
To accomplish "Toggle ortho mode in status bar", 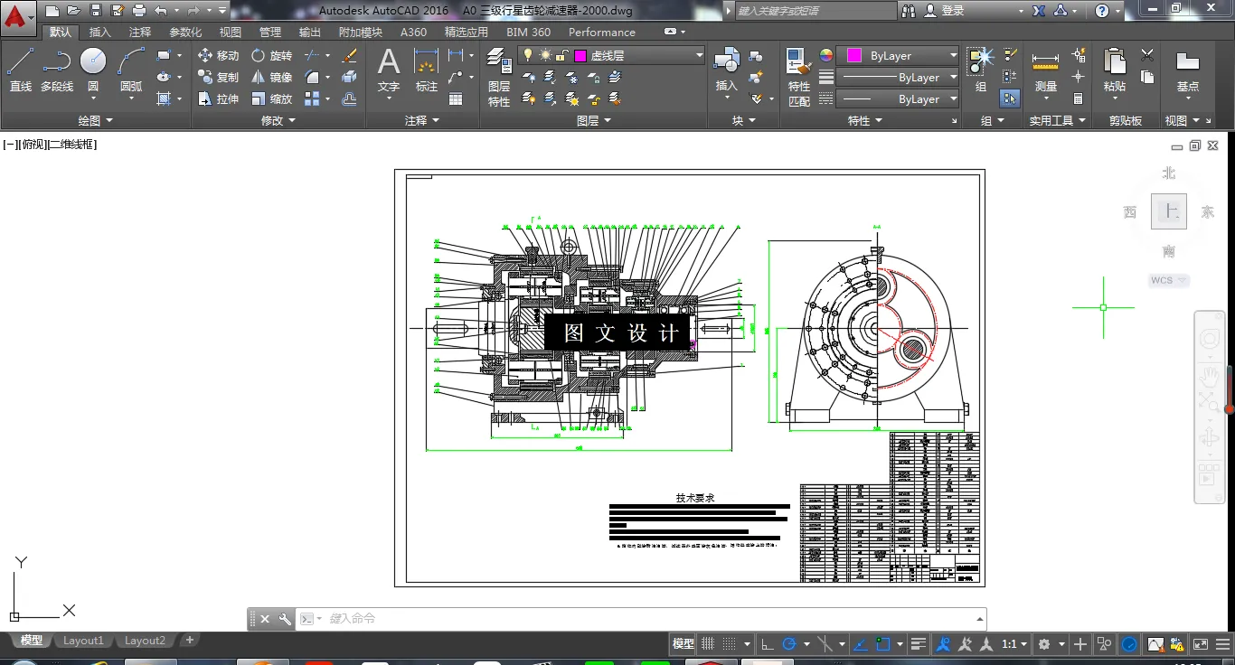I will (x=767, y=644).
